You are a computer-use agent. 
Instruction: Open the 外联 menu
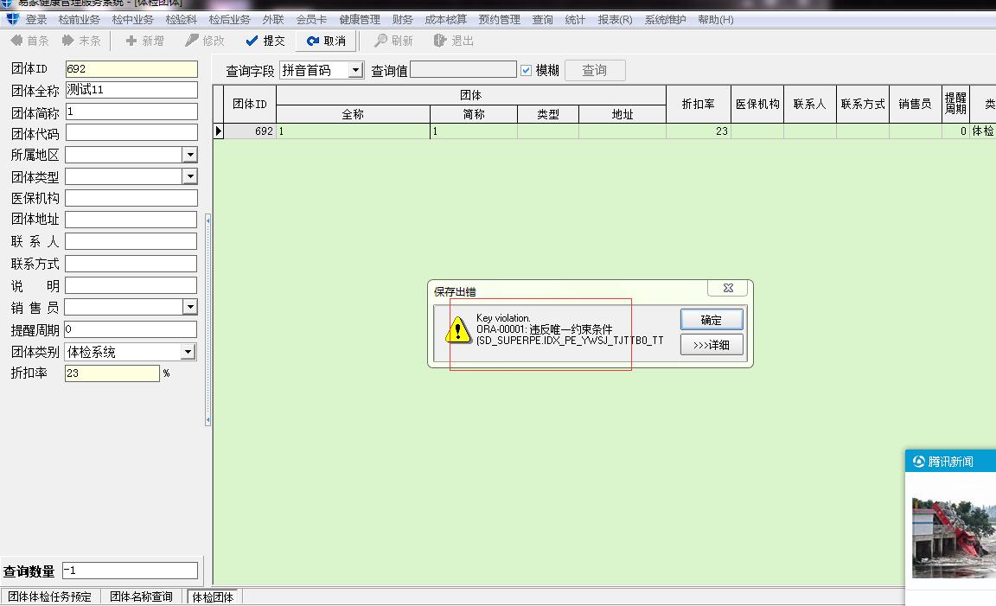273,20
